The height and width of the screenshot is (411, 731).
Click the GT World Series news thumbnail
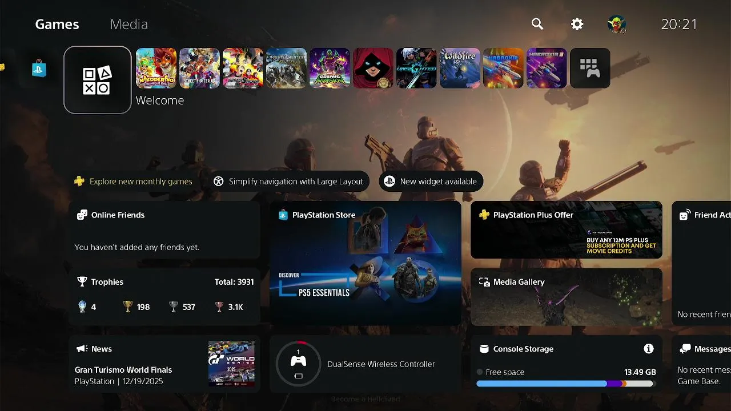(231, 364)
